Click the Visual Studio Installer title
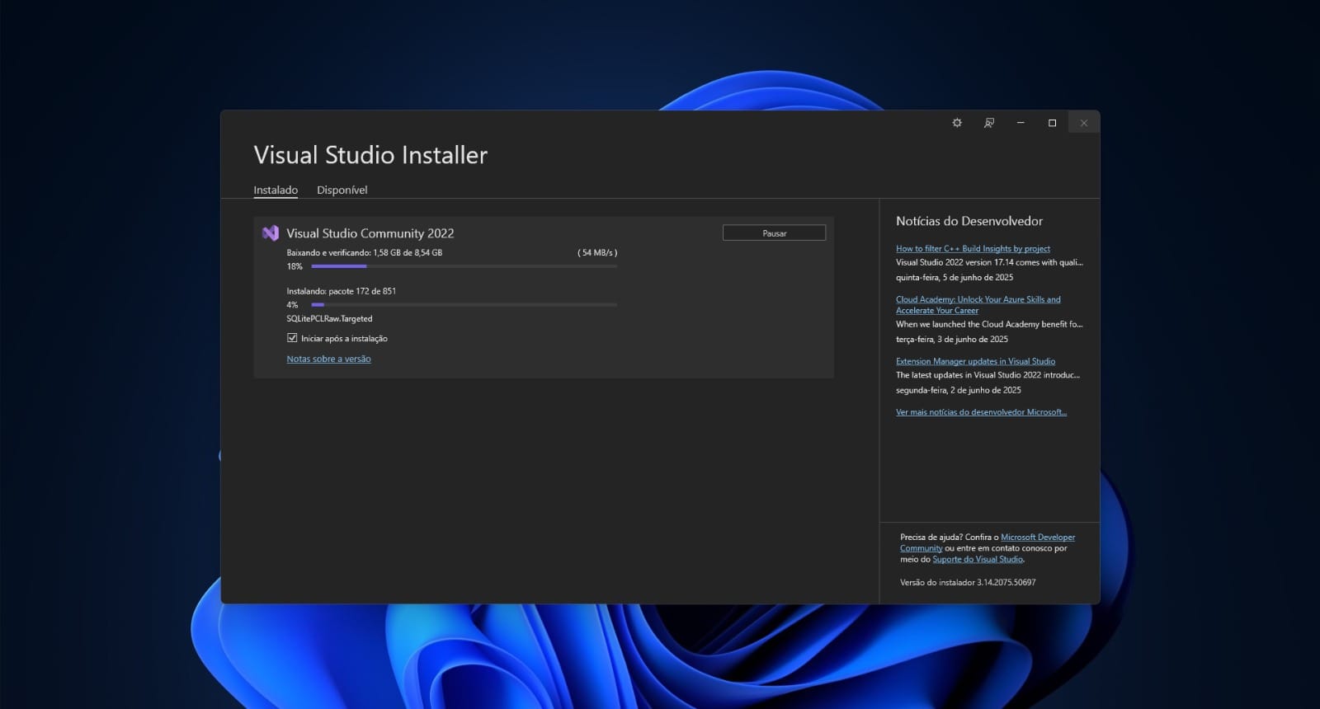 click(370, 155)
